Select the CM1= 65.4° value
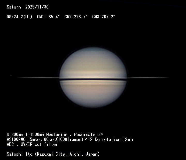This screenshot has width=186, height=160. pos(48,17)
